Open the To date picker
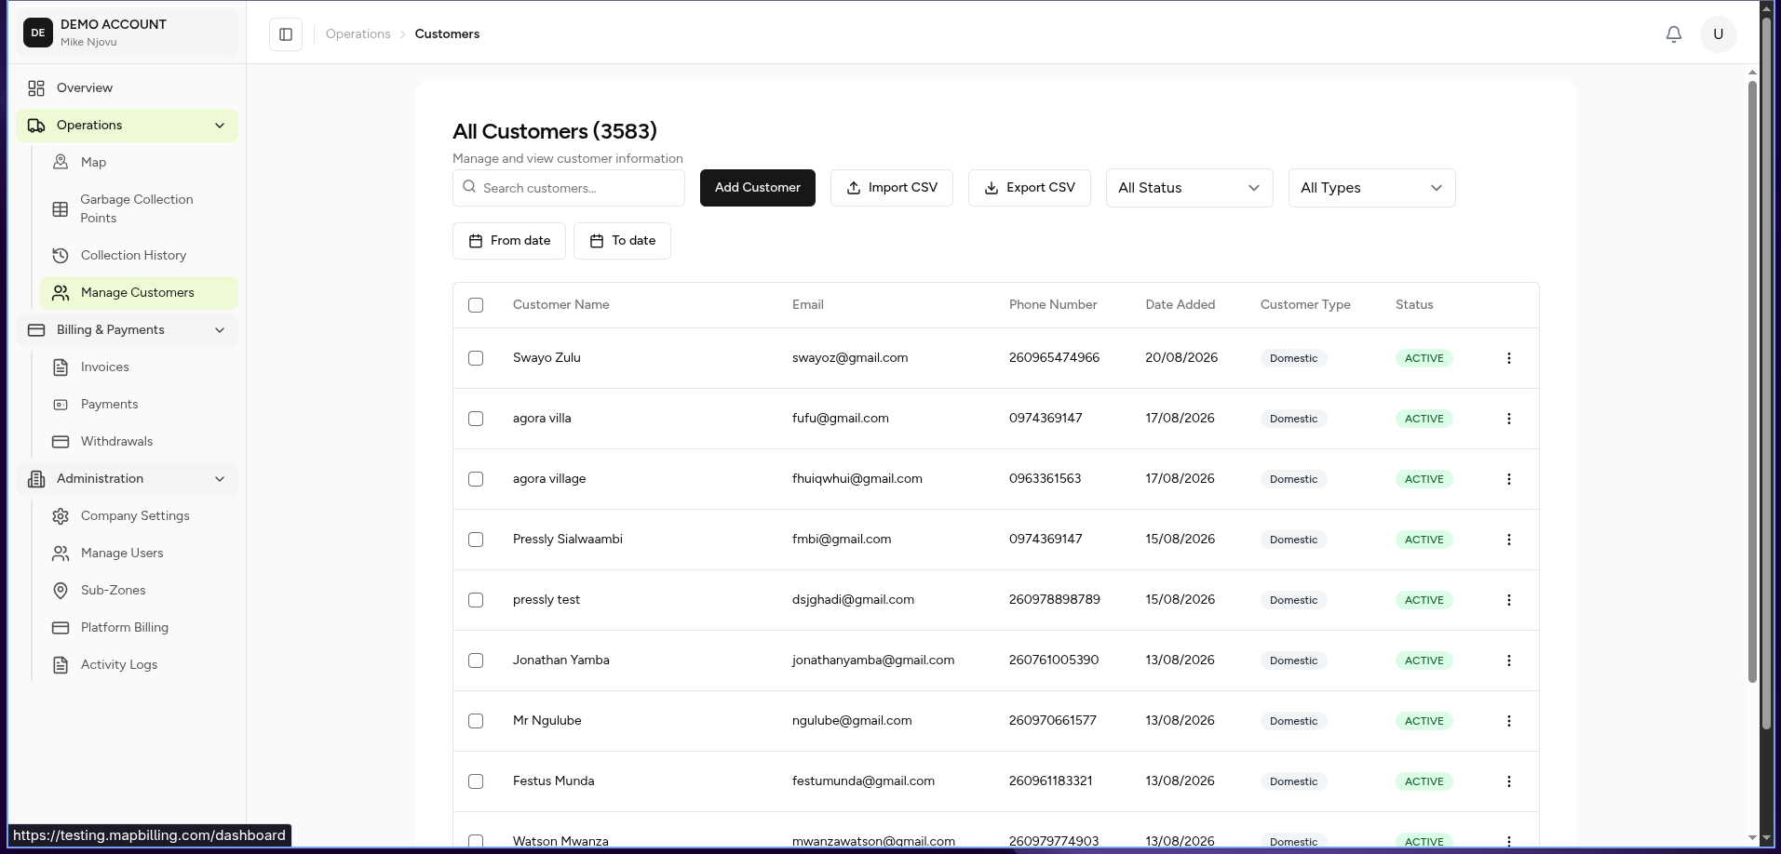Viewport: 1781px width, 854px height. pos(622,241)
